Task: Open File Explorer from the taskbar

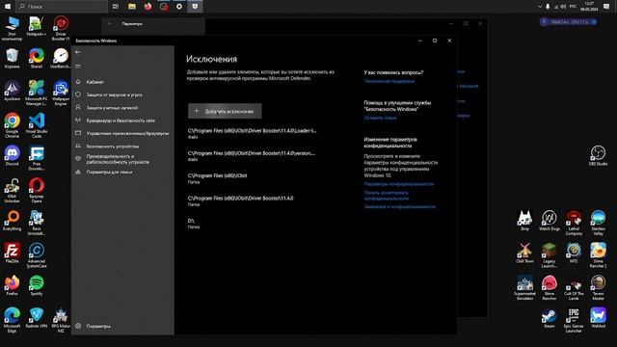Action: click(132, 7)
